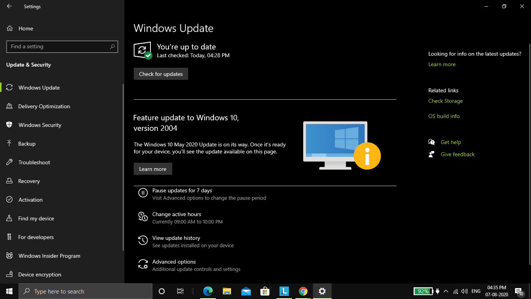531x299 pixels.
Task: Click Learn more under the feature update
Action: (x=153, y=169)
